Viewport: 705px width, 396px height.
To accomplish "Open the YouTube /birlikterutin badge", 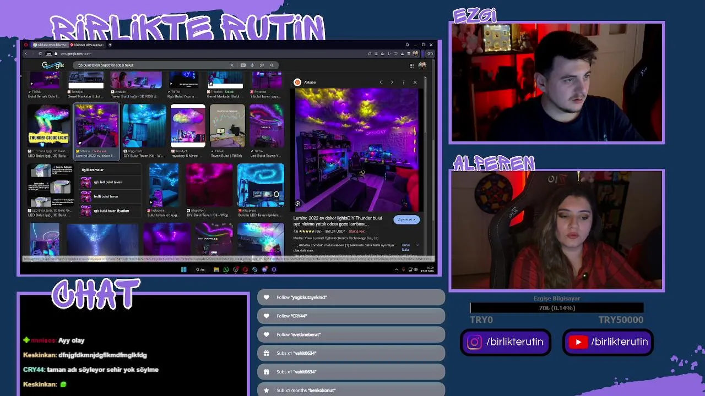I will pyautogui.click(x=608, y=342).
